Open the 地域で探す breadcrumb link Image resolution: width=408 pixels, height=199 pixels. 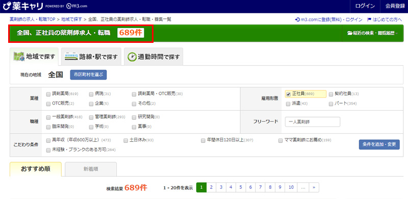pos(71,19)
